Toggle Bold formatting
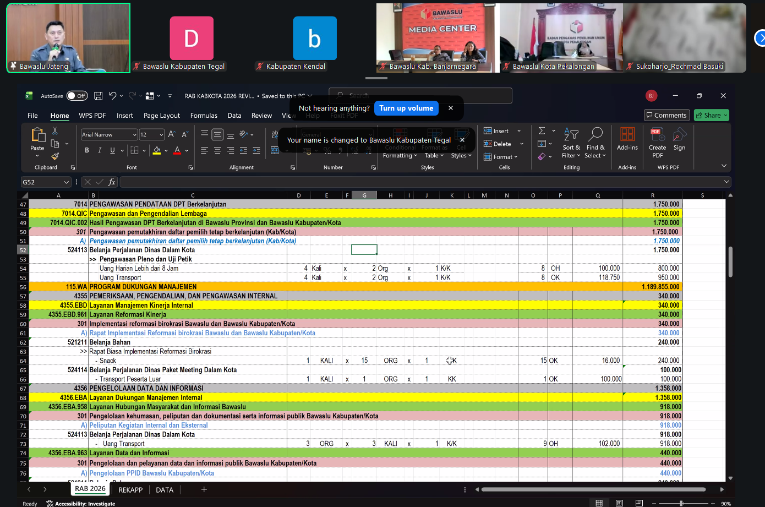This screenshot has height=507, width=765. (86, 150)
